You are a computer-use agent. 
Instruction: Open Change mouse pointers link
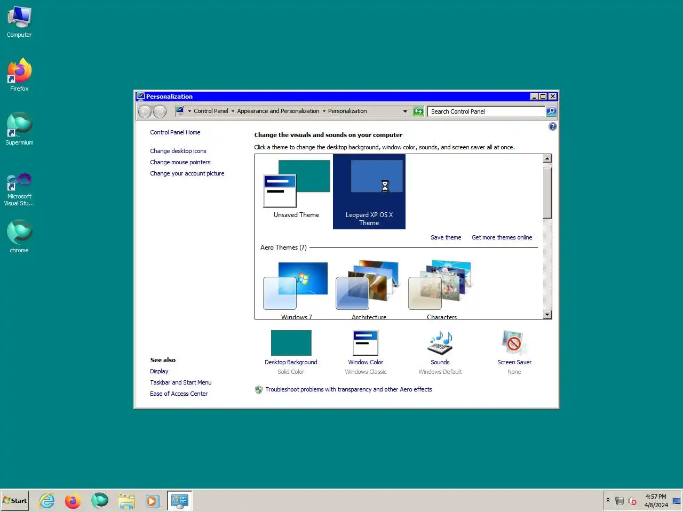tap(180, 162)
